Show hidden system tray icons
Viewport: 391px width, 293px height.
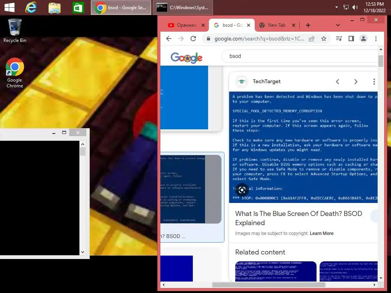336,7
